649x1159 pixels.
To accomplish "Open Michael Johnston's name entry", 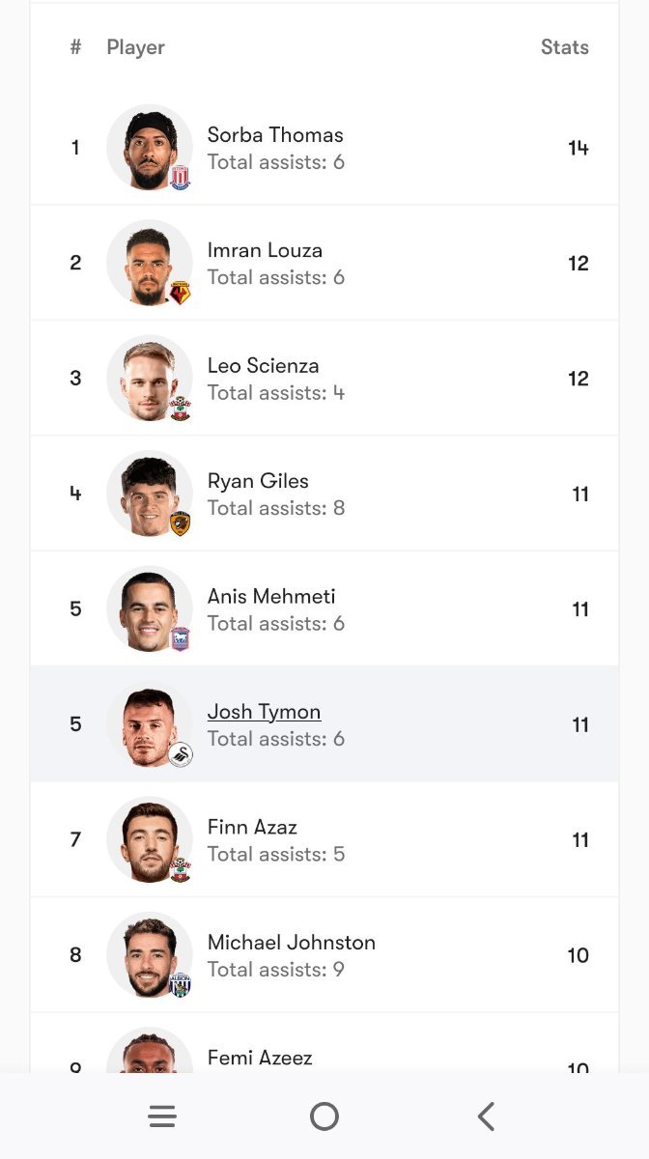I will point(291,943).
